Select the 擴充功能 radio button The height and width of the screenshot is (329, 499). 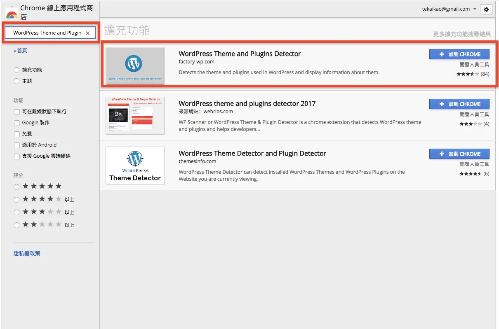point(16,70)
